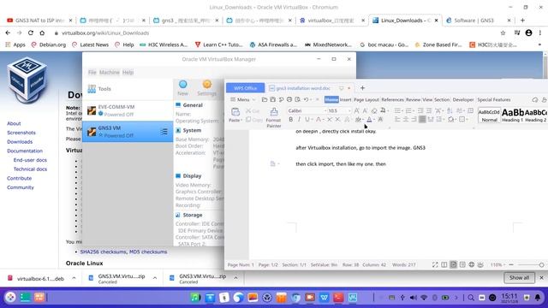548x308 pixels.
Task: Open the File menu in VirtualBox Manager
Action: pyautogui.click(x=92, y=72)
